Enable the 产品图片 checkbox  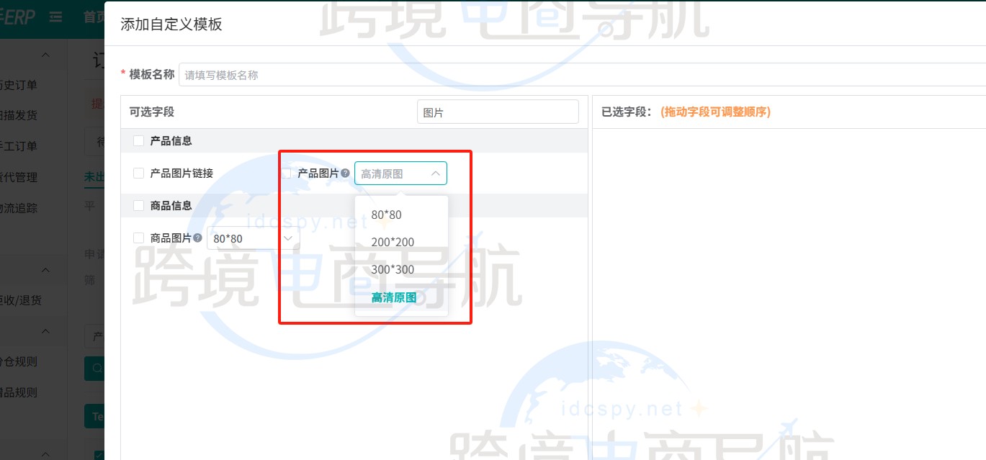pyautogui.click(x=285, y=173)
